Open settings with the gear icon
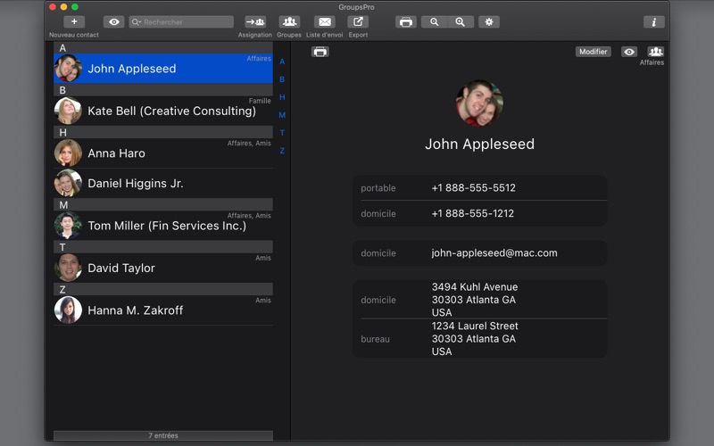Image resolution: width=714 pixels, height=446 pixels. click(489, 21)
